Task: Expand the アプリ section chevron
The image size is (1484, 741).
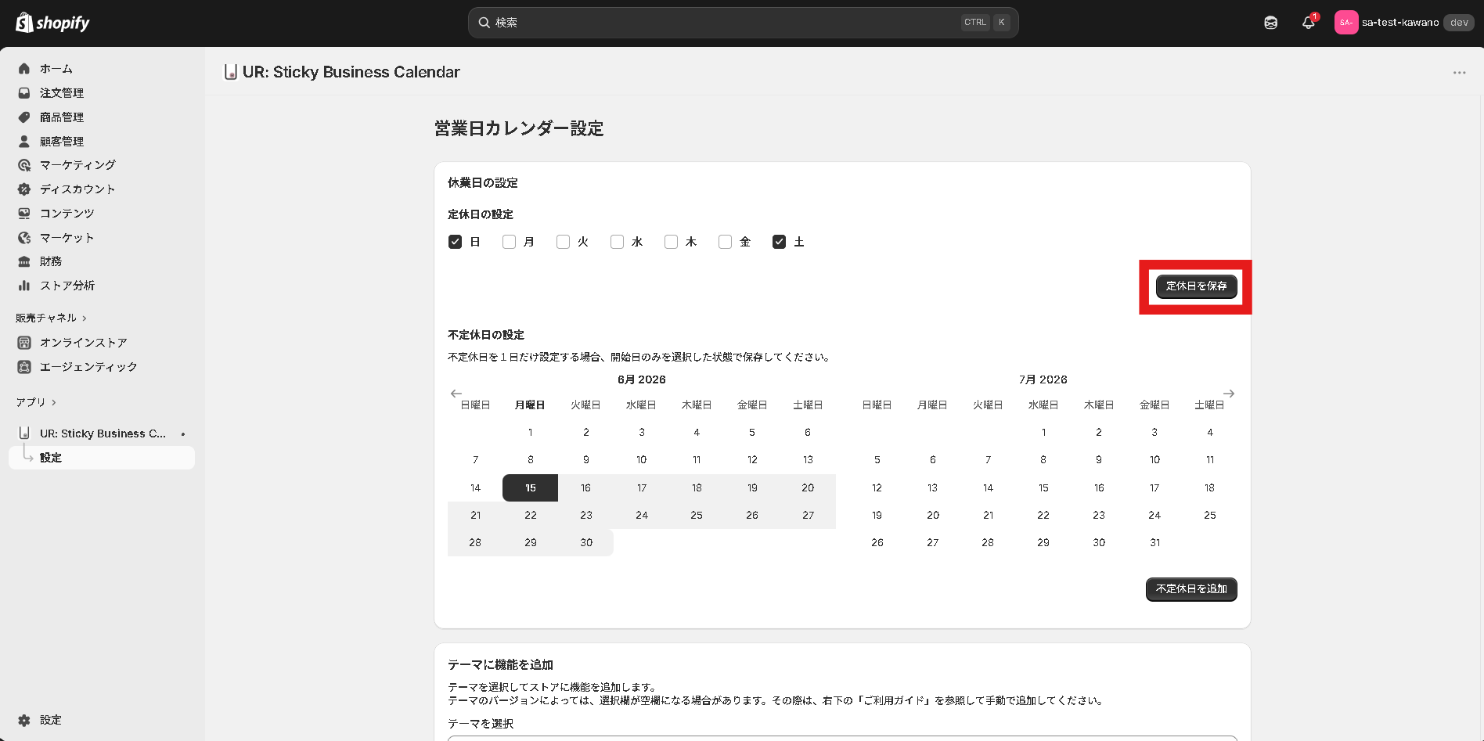Action: click(x=54, y=403)
